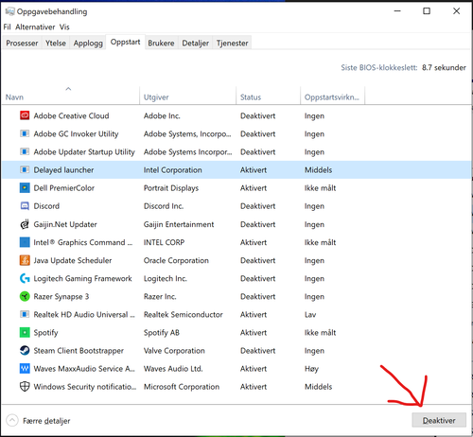The image size is (473, 437).
Task: Click the Waves MaxxAudio Service icon
Action: pos(25,369)
